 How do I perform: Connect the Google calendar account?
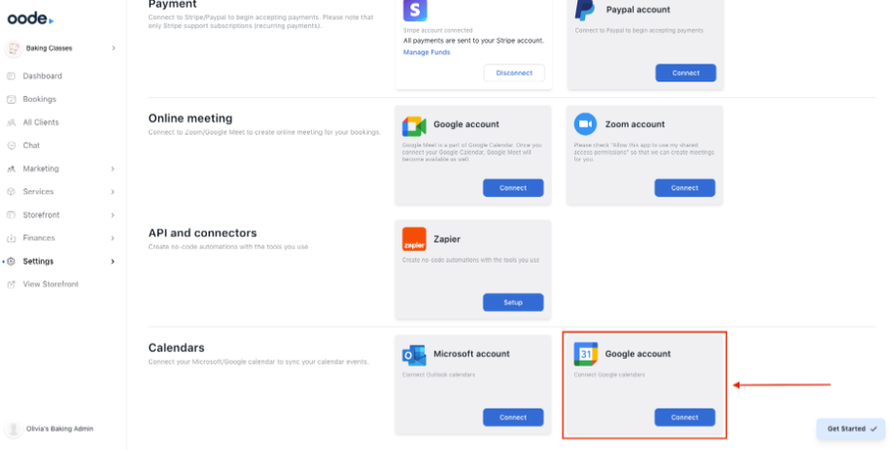click(x=684, y=417)
